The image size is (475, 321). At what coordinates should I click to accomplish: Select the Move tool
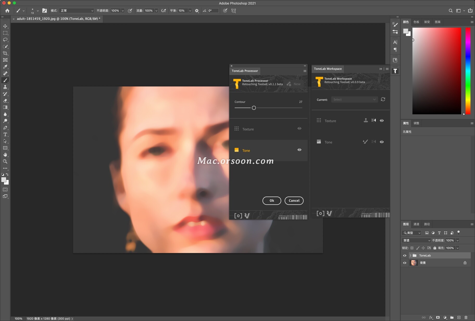(x=5, y=26)
